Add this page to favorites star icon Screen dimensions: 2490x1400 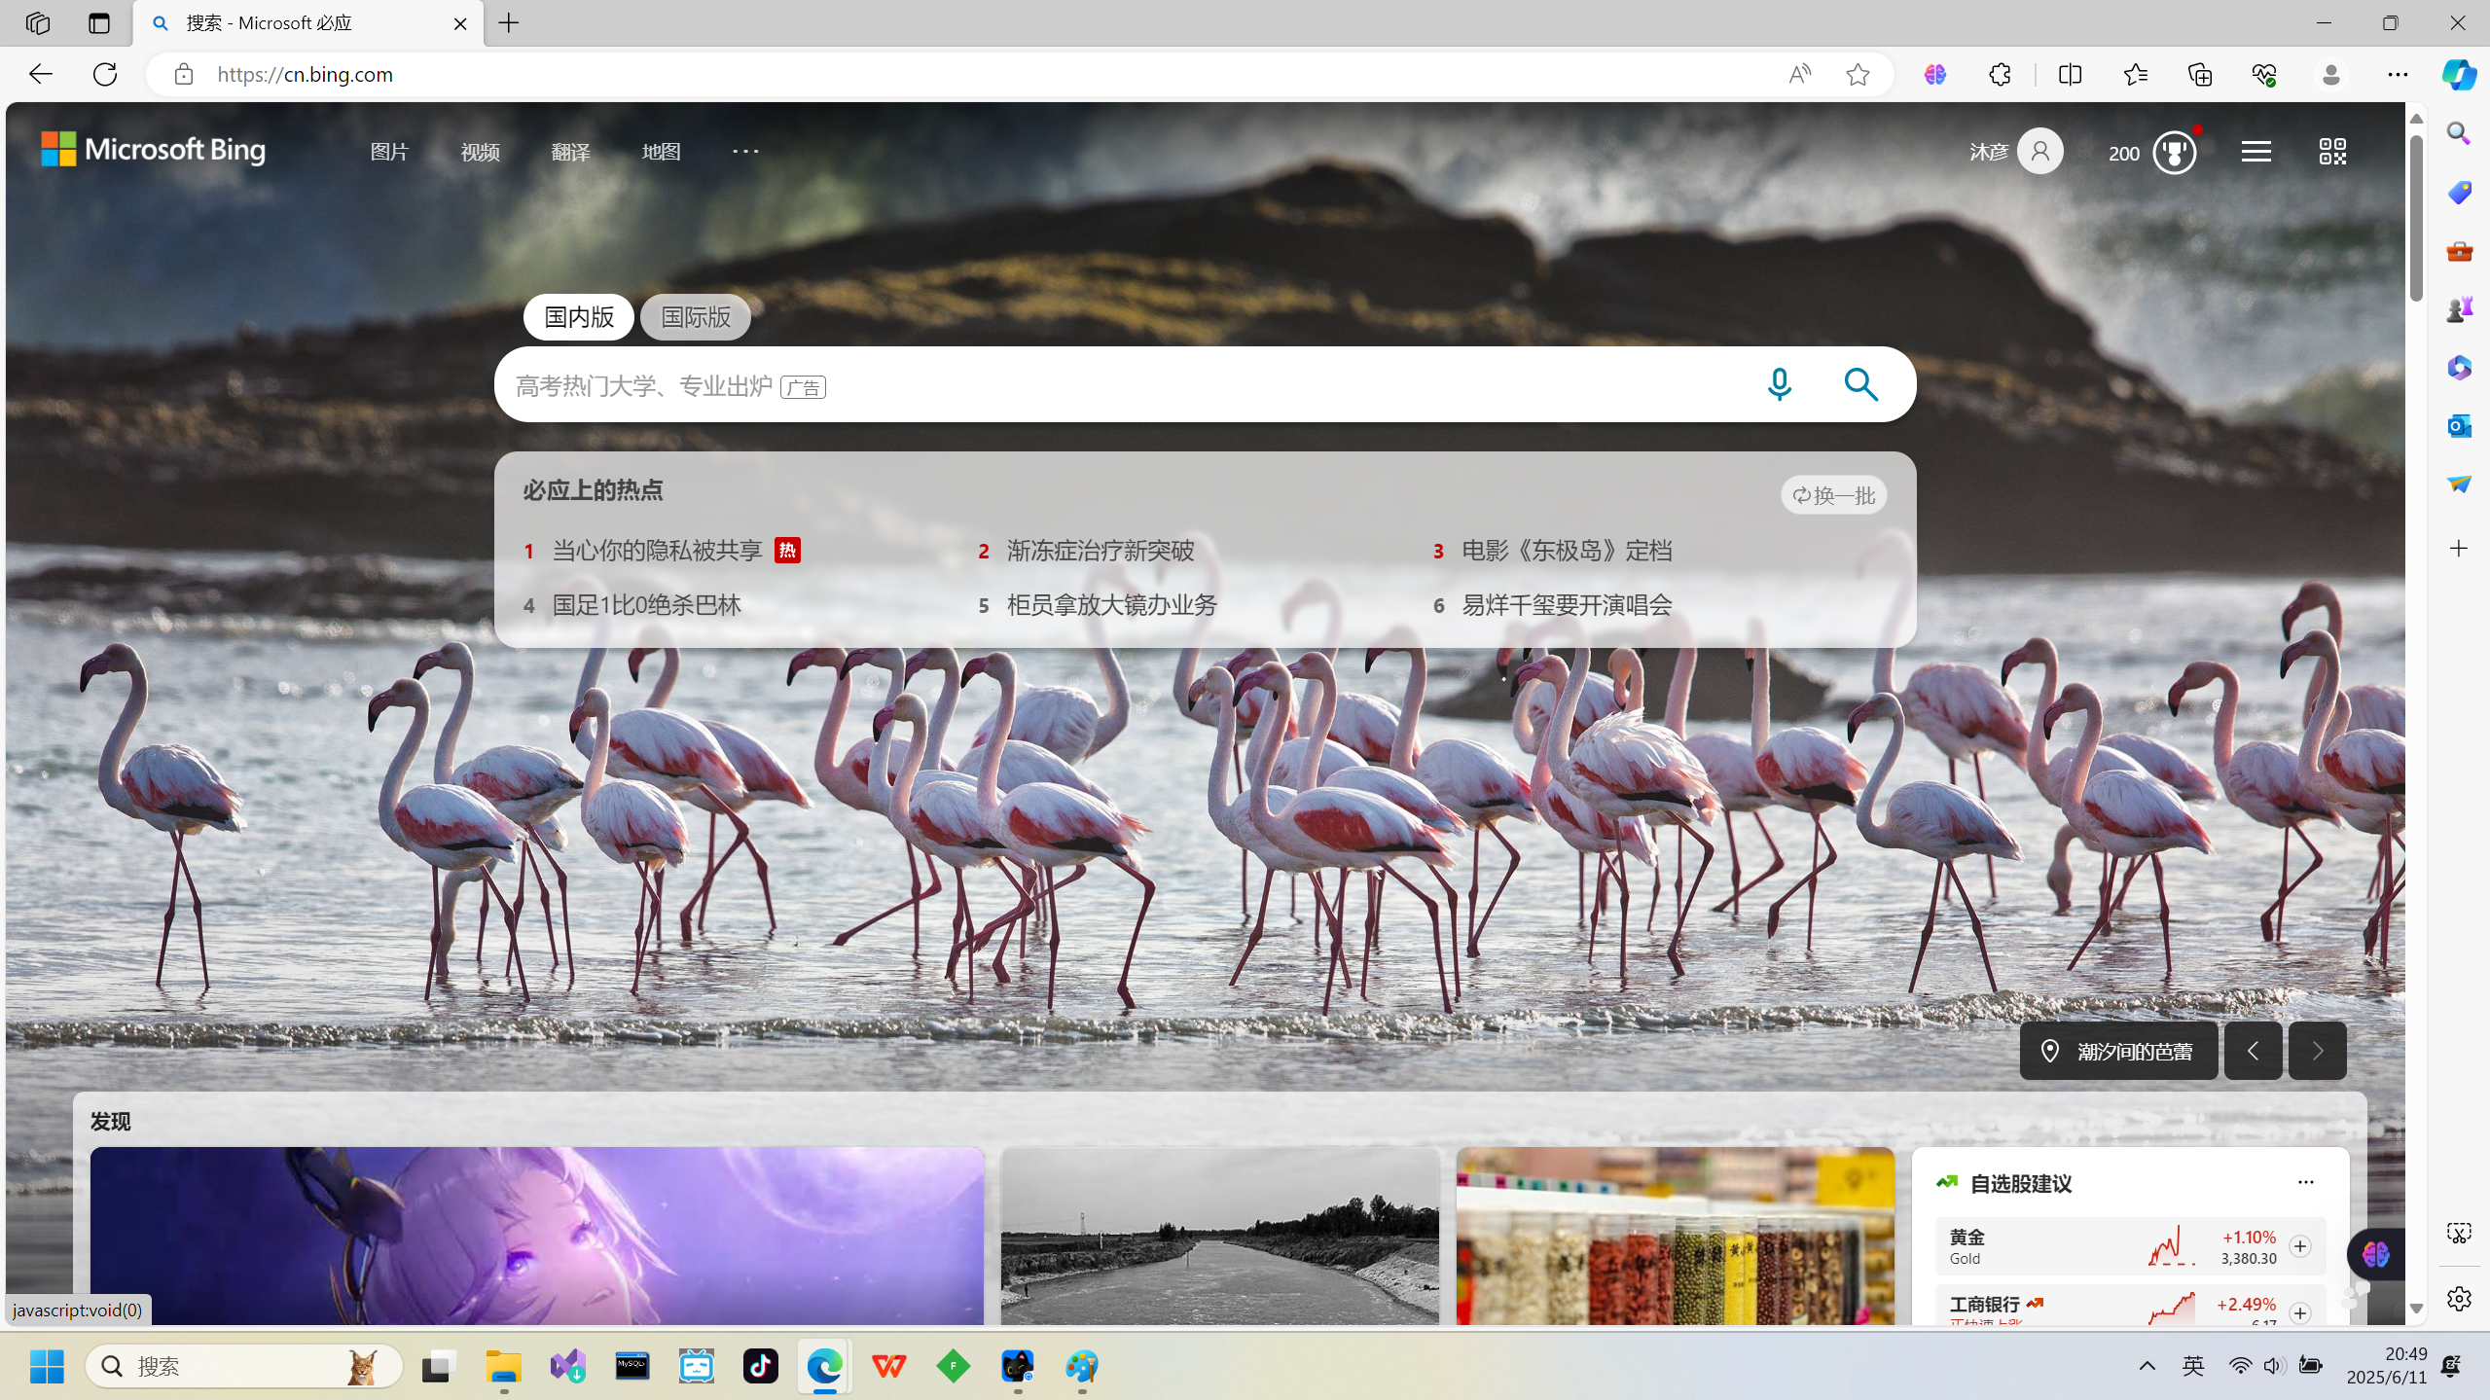click(x=1858, y=75)
